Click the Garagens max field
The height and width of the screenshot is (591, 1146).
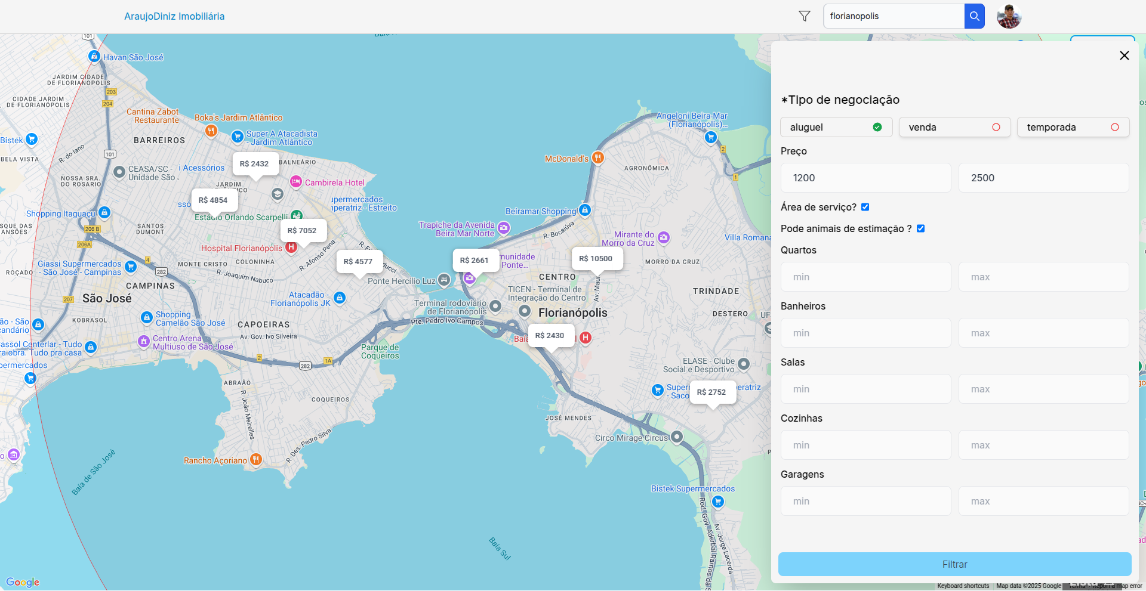[x=1043, y=501]
